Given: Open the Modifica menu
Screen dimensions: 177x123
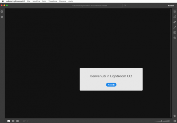Looking at the screenshot, I should (x=36, y=1).
